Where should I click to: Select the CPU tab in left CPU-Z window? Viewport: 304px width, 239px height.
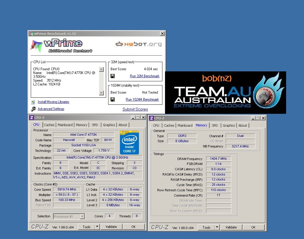(x=36, y=125)
